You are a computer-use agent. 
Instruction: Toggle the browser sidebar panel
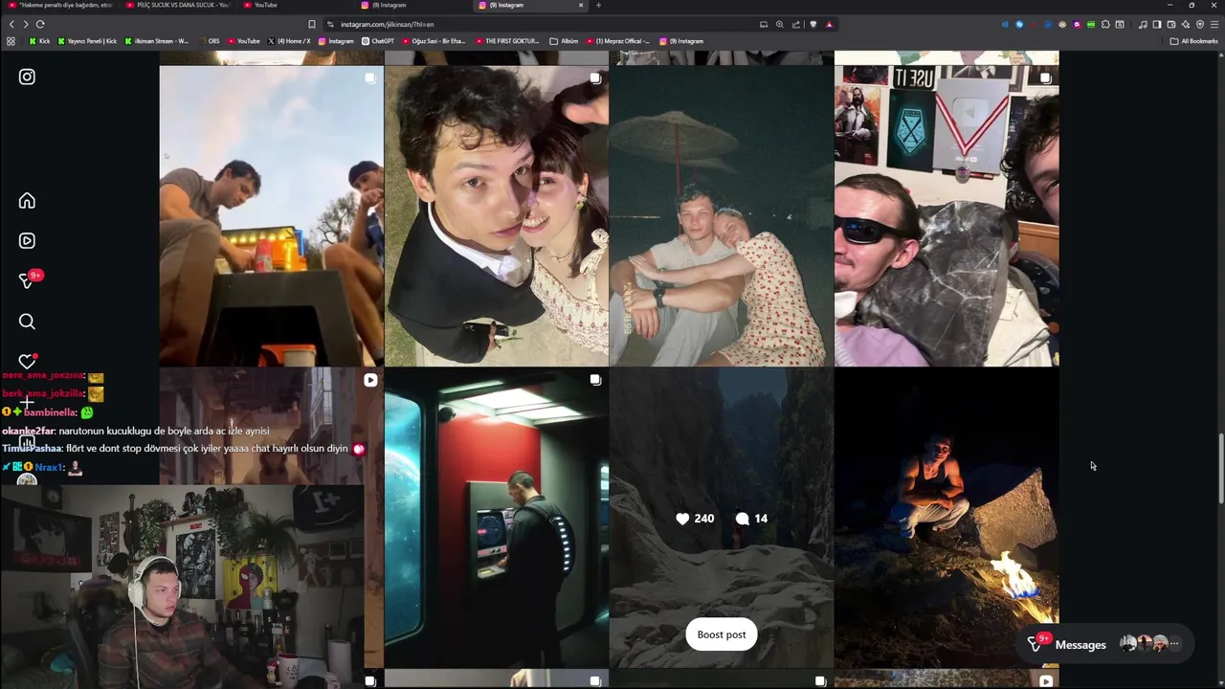1157,24
